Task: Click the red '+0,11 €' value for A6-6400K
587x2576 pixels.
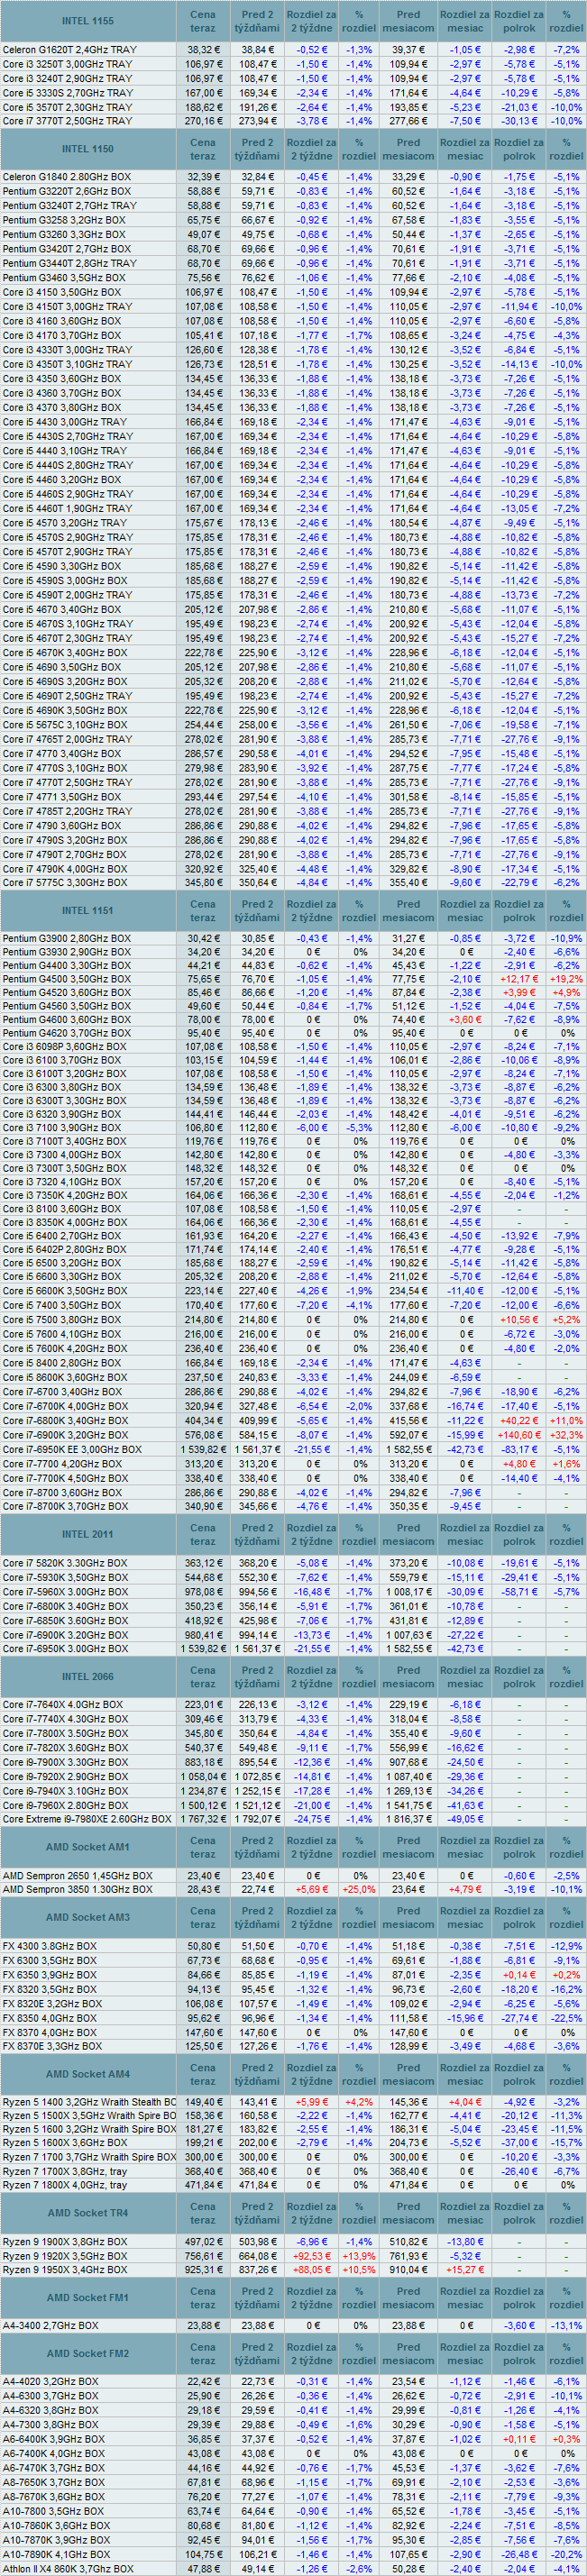Action: pos(519,2439)
